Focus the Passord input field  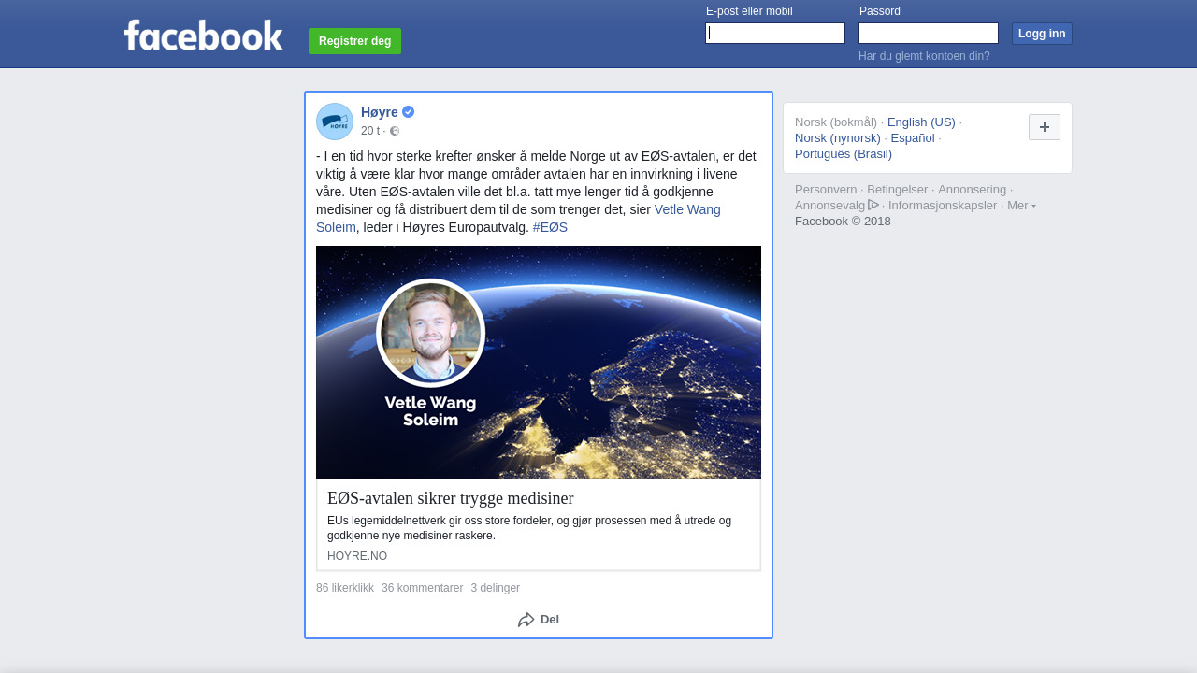(x=929, y=34)
